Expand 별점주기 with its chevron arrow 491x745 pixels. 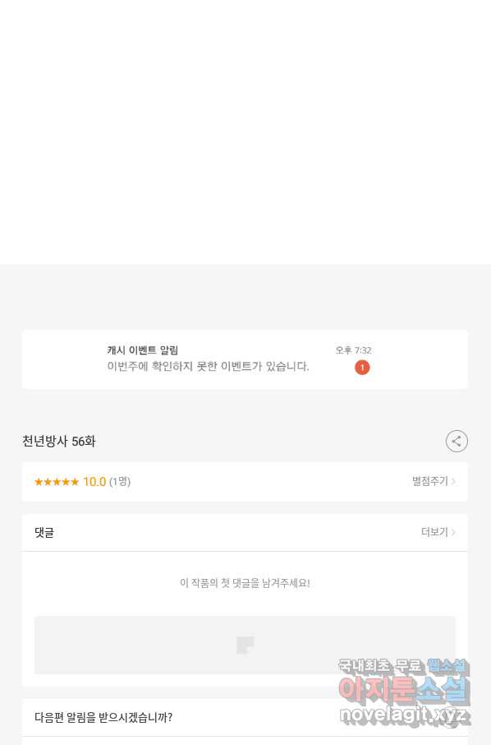point(434,481)
